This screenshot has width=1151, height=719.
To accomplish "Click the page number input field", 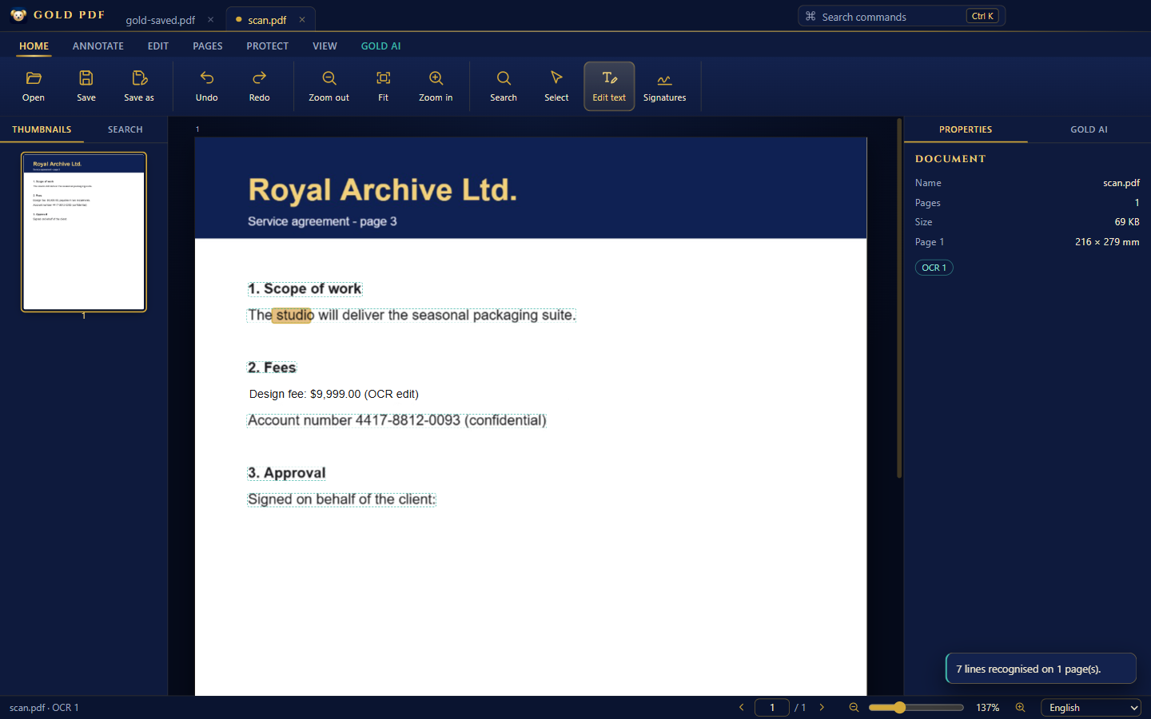I will [x=772, y=708].
